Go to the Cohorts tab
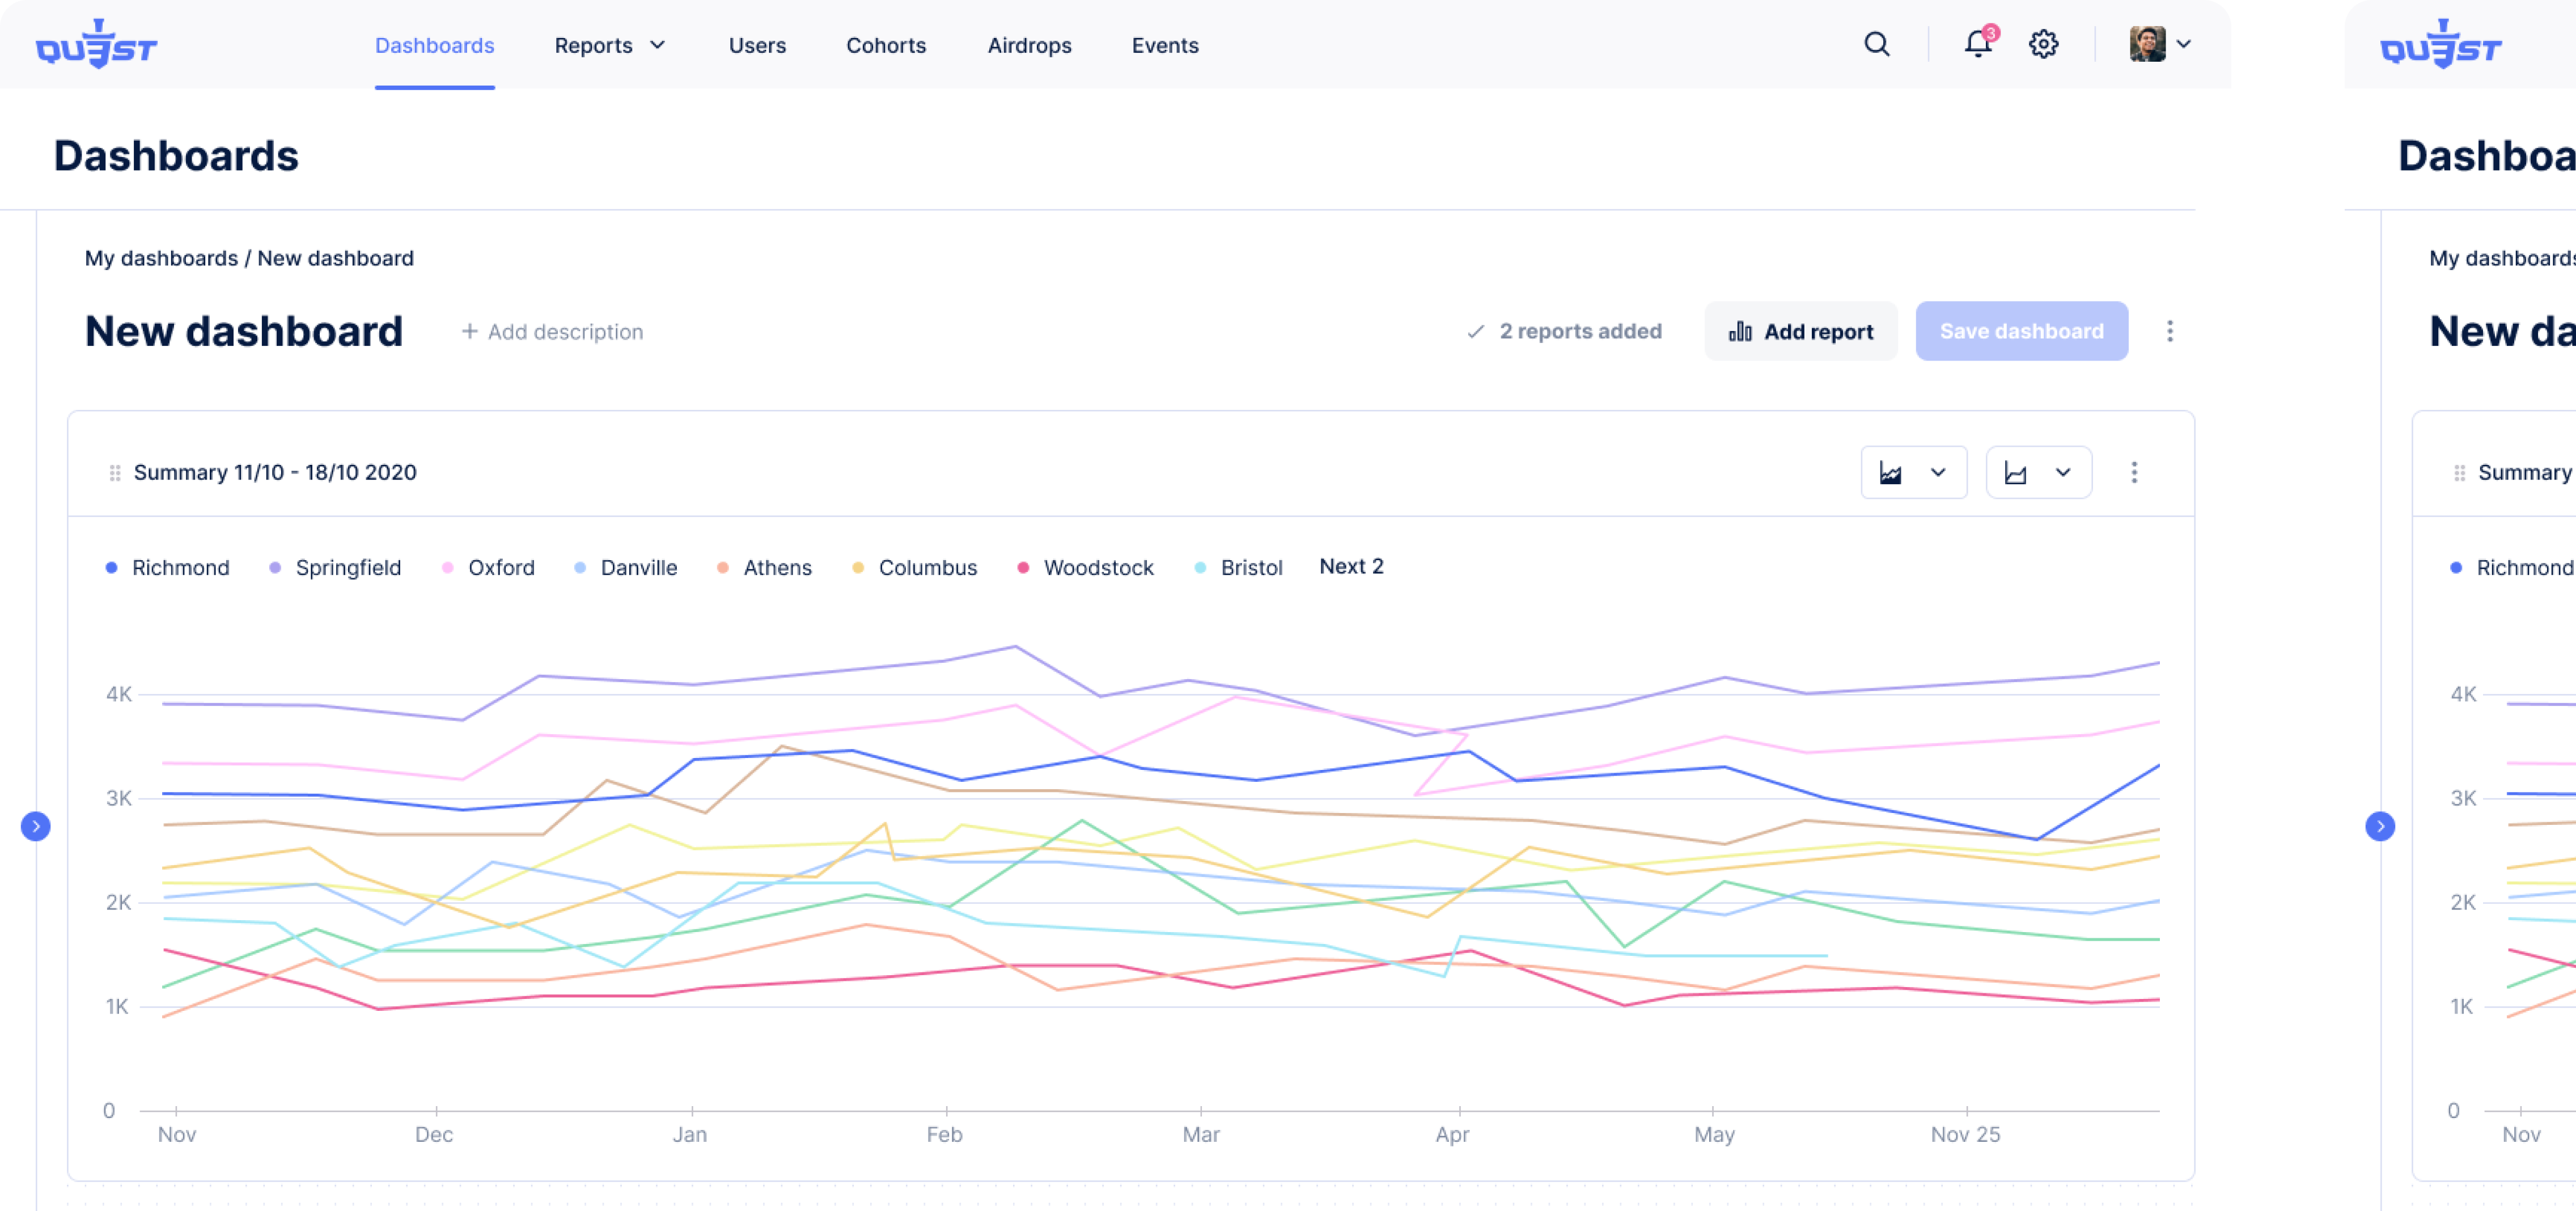The height and width of the screenshot is (1211, 2576). 886,45
